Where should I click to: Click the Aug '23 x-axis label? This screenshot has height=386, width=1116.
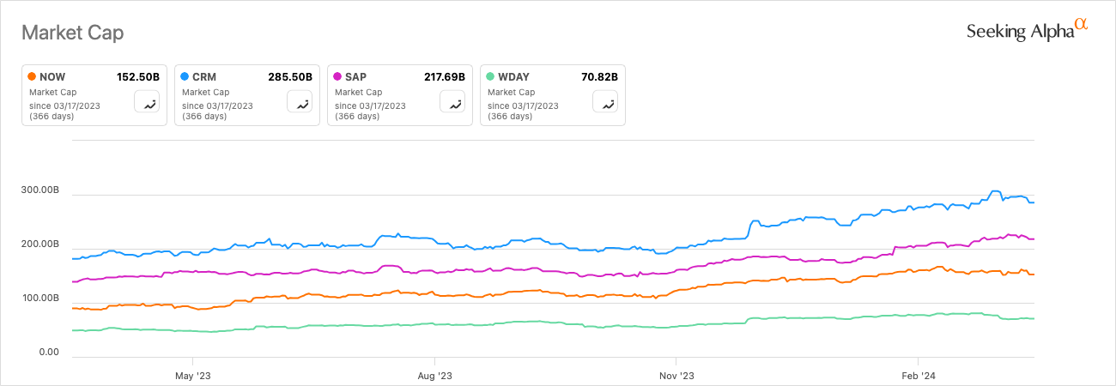(434, 375)
